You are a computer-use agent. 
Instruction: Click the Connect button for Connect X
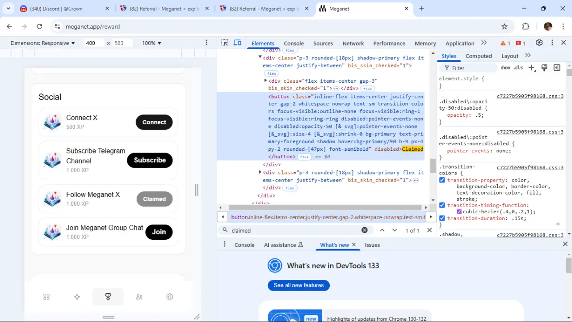(x=154, y=122)
